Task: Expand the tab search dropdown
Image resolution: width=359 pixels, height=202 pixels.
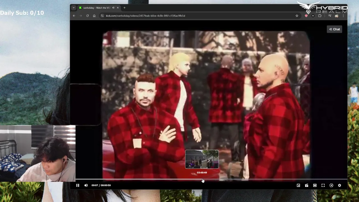Action: pos(73,8)
